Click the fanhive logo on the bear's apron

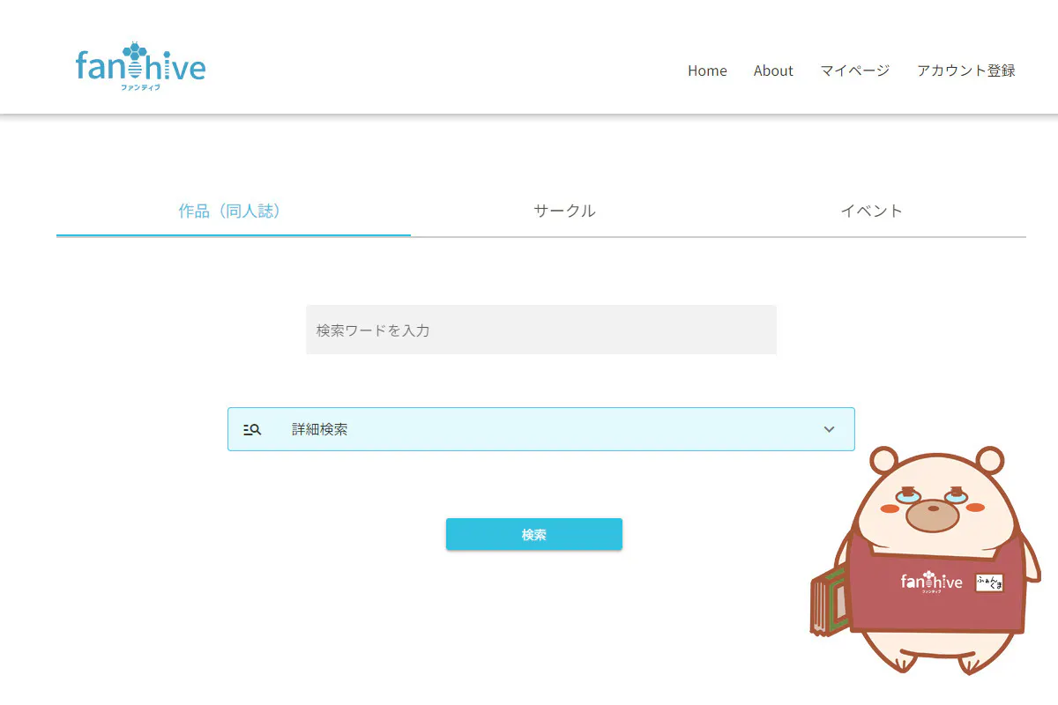click(931, 583)
